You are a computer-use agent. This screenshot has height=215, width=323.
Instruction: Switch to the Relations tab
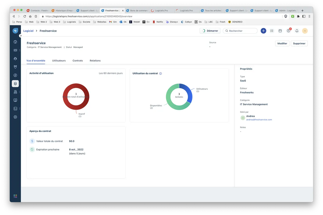(95, 61)
